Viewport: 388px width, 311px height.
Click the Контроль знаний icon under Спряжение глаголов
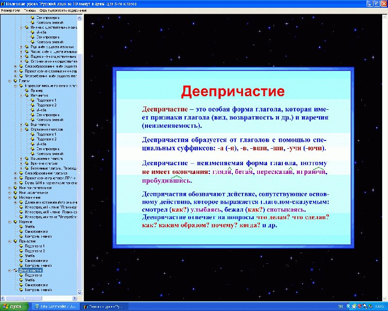click(32, 154)
